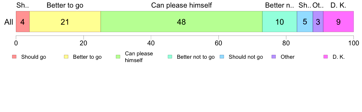The width and height of the screenshot is (362, 112).
Task: Click the magenta 'D. K.' legend swatch
Action: point(326,57)
